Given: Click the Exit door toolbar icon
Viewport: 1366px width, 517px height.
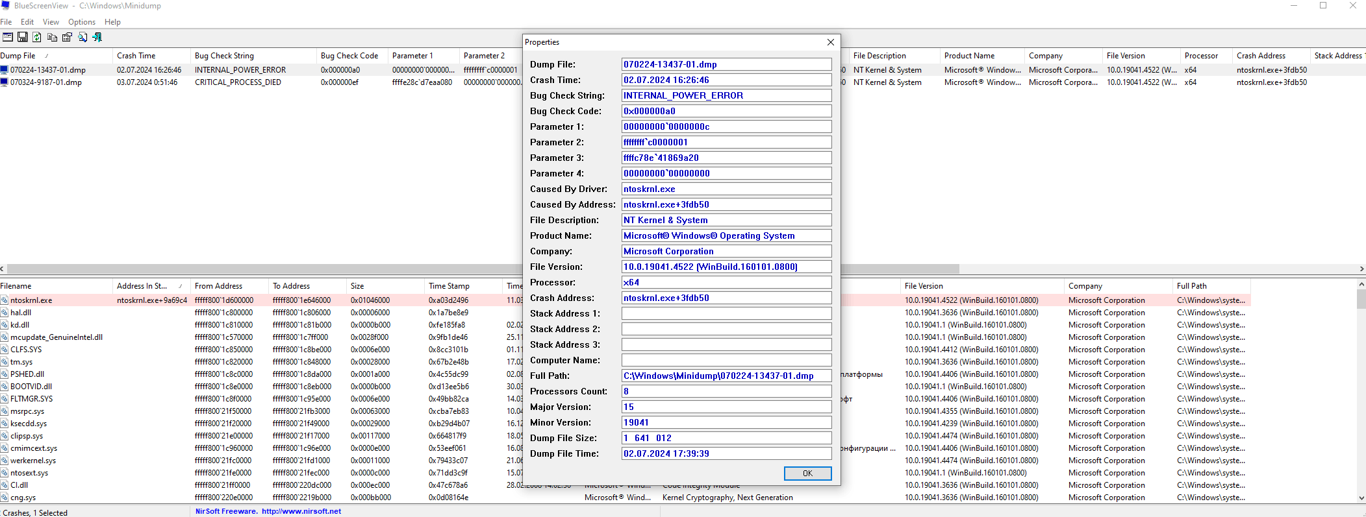Looking at the screenshot, I should coord(97,38).
